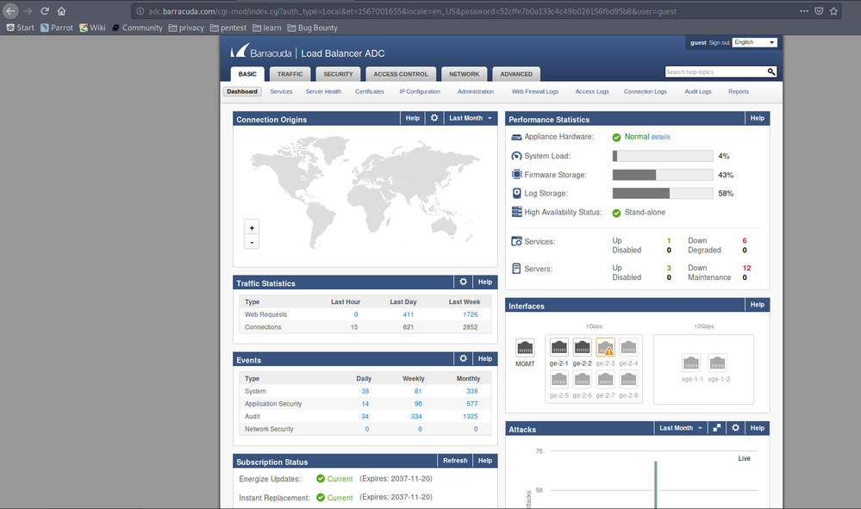Viewport: 861px width, 509px height.
Task: Zoom in on the connection map
Action: click(252, 227)
